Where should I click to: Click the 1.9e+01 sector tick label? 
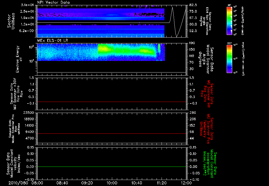point(27,18)
